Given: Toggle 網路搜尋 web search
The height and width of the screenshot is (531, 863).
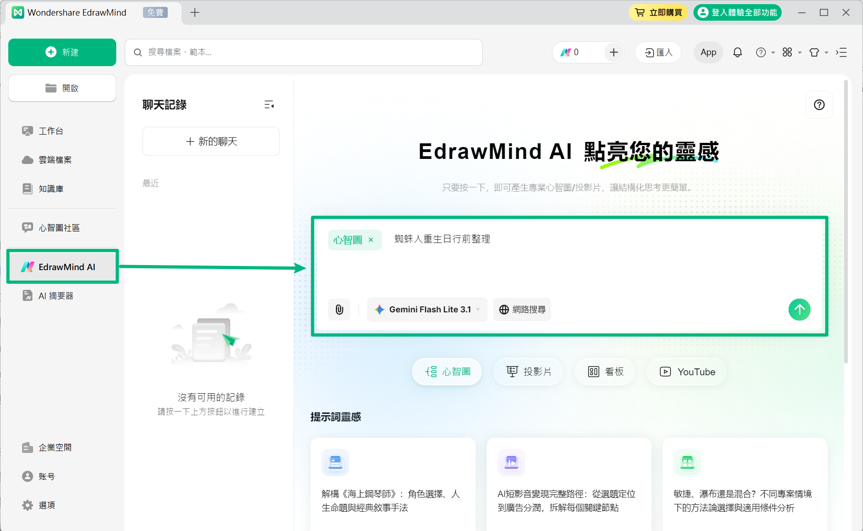Looking at the screenshot, I should click(522, 310).
